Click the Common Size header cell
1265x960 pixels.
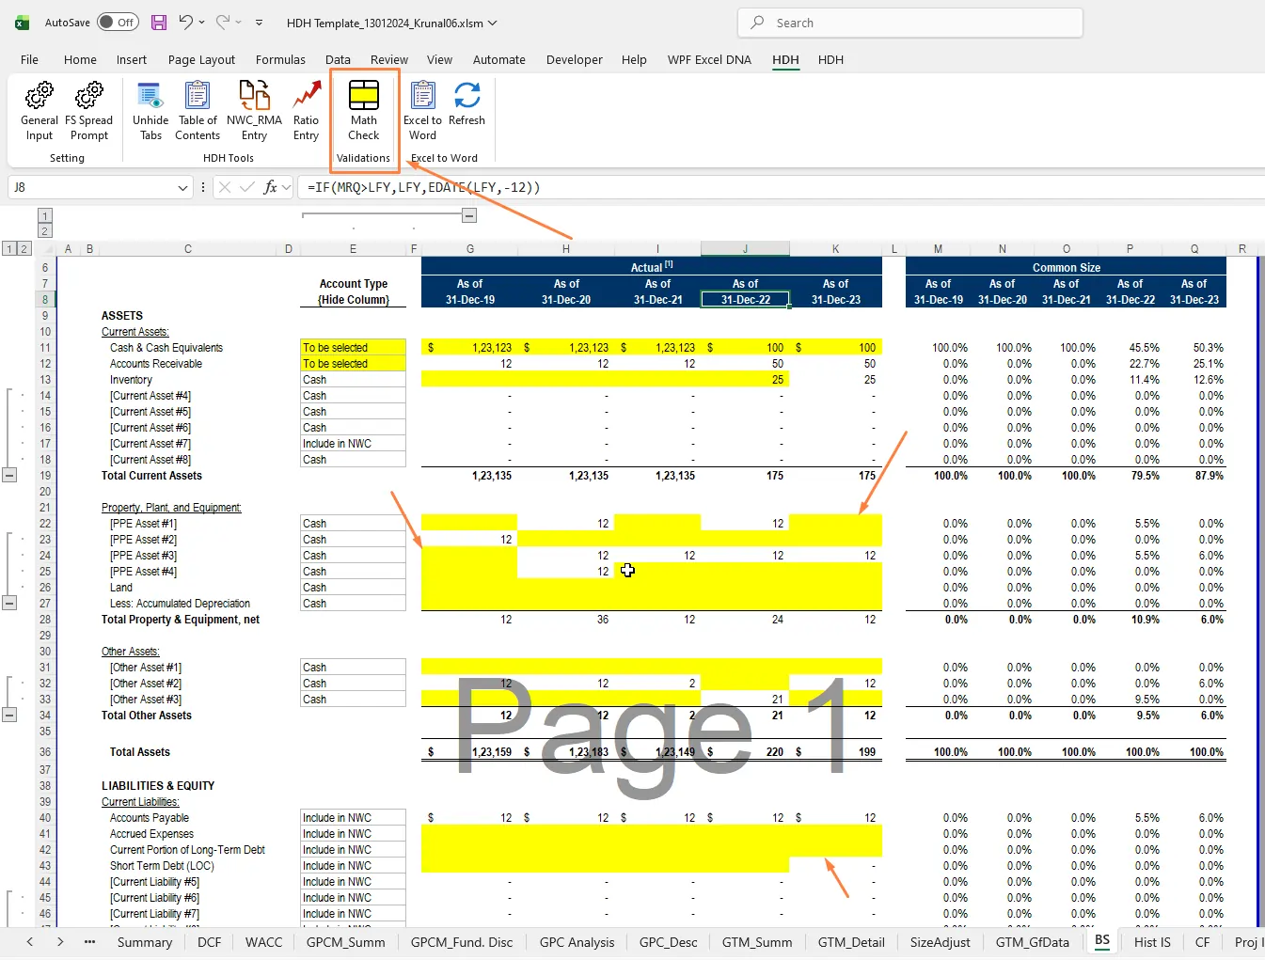tap(1066, 268)
